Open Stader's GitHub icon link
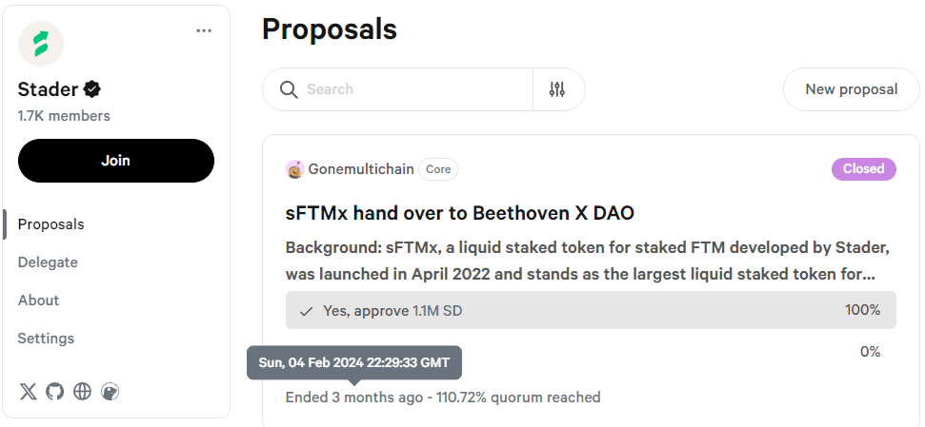The width and height of the screenshot is (925, 427). click(55, 392)
